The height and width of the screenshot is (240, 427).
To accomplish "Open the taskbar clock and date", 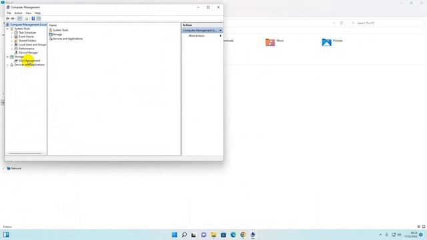I will click(411, 235).
